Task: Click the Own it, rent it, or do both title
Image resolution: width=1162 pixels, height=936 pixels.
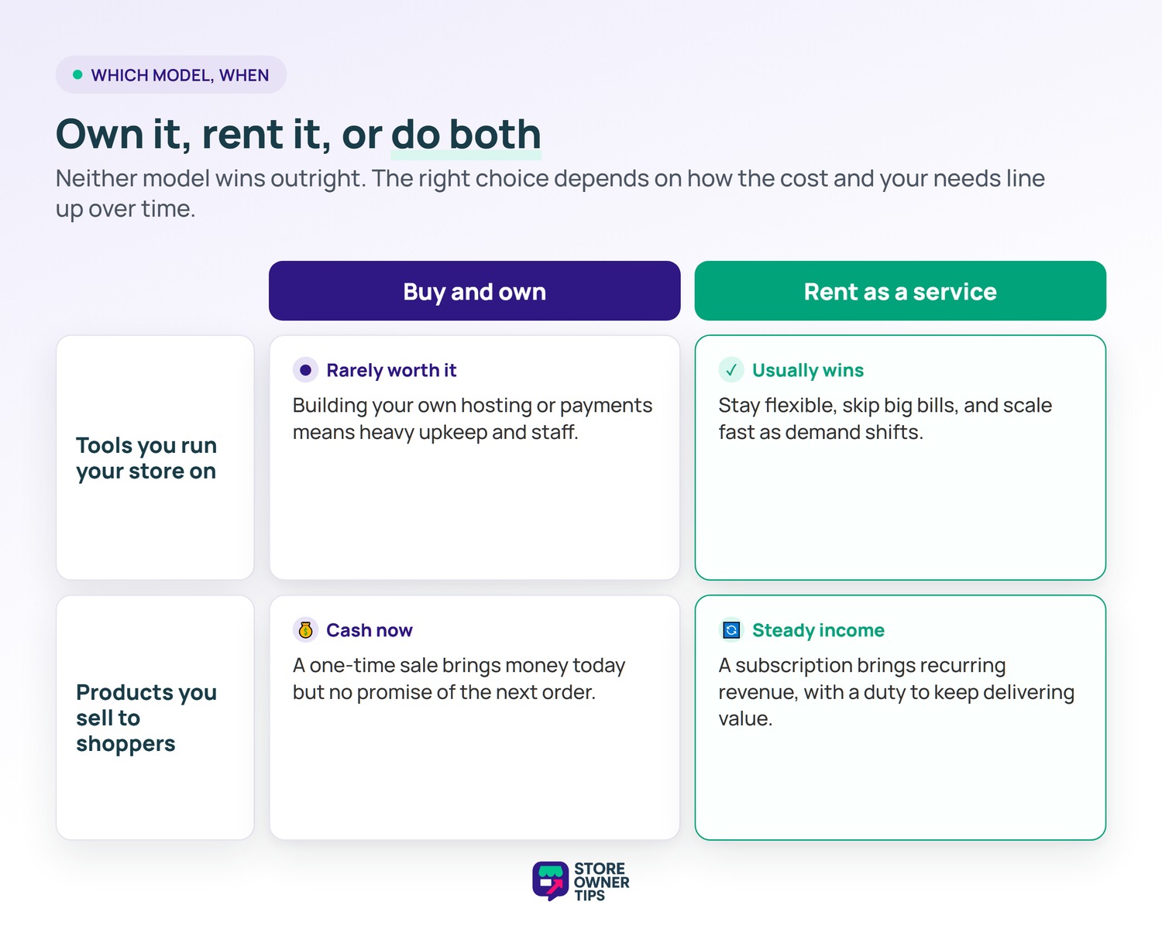Action: 298,134
